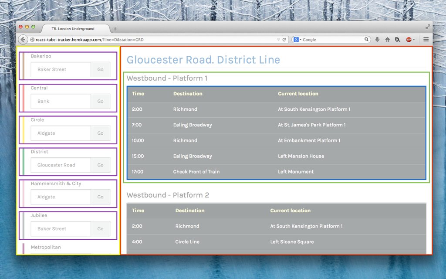Go to the browser Home page

(388, 39)
